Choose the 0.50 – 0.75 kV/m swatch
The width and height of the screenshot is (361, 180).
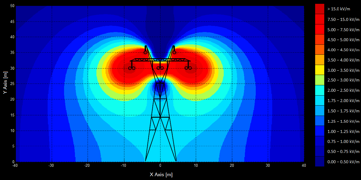(x=320, y=151)
